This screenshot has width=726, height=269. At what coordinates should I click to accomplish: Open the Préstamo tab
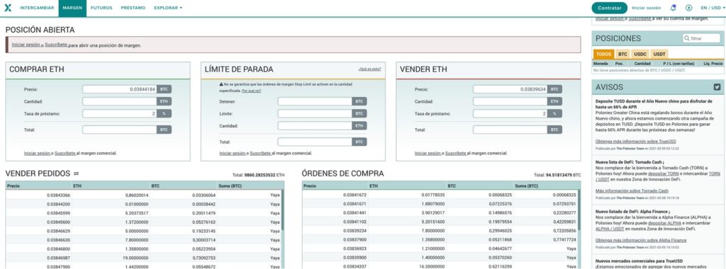(133, 8)
